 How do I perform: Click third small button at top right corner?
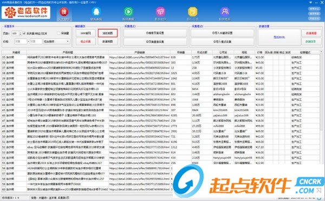tap(314, 18)
